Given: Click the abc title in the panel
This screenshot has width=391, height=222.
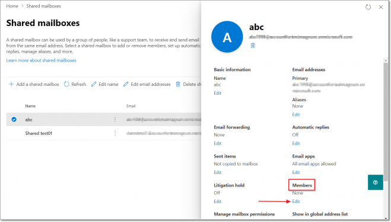Looking at the screenshot, I should [x=256, y=27].
